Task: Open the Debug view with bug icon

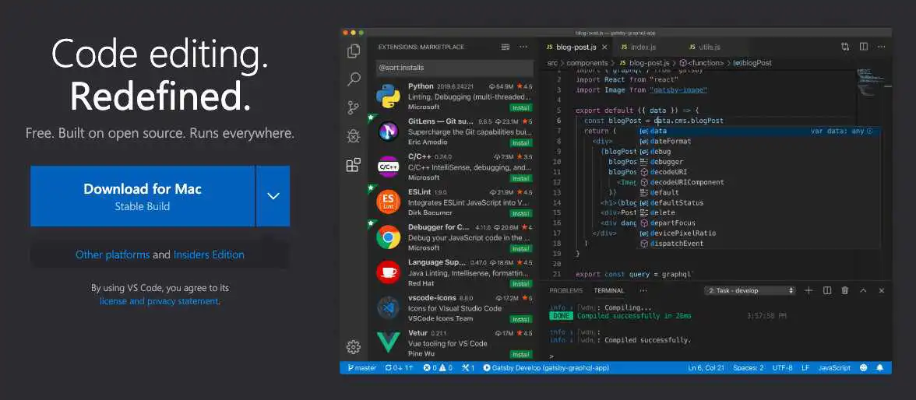Action: pos(354,136)
